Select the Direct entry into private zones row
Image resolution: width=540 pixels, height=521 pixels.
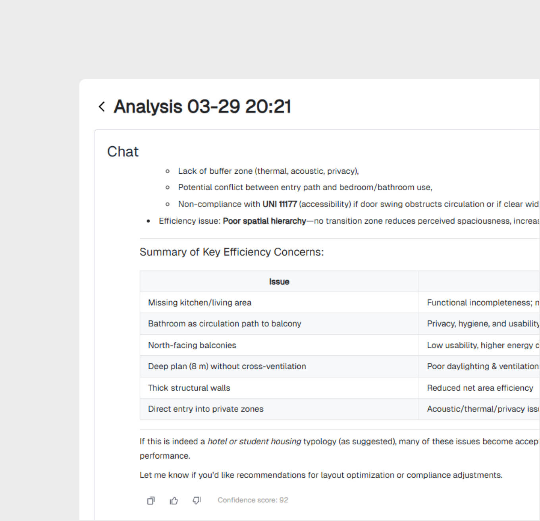coord(205,409)
